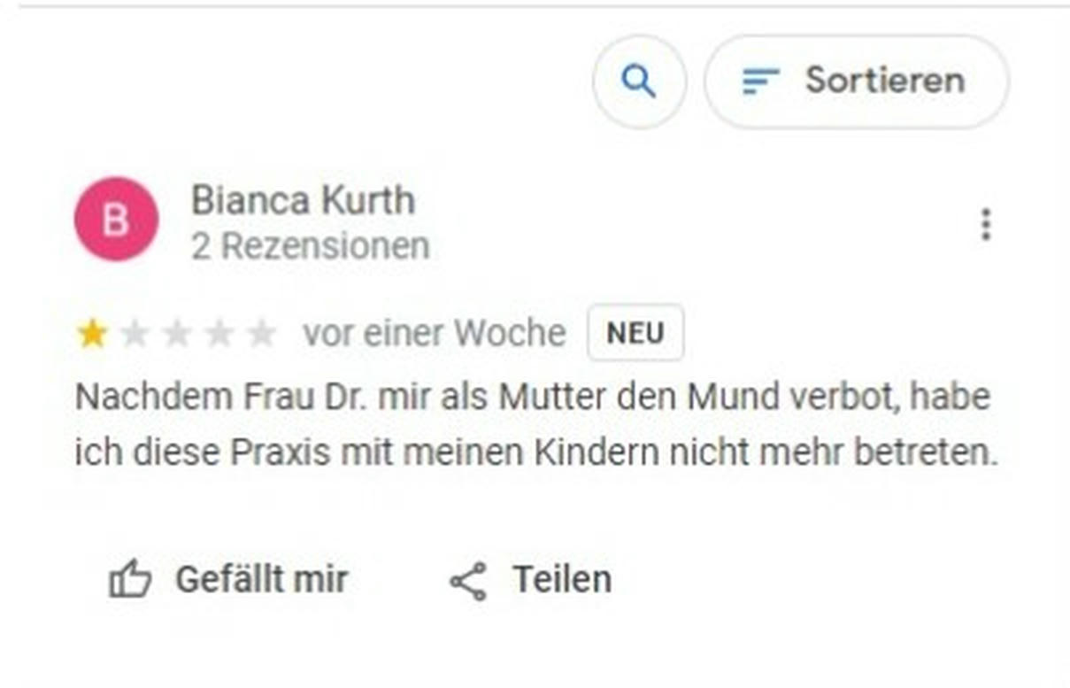
Task: Open the Sortieren sorting menu
Action: [856, 81]
